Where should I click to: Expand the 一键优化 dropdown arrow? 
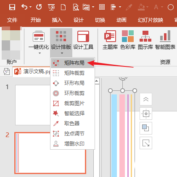pos(40,53)
